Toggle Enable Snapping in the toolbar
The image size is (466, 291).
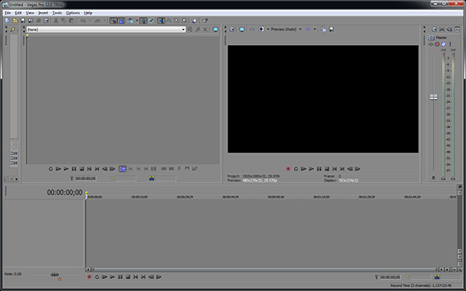point(113,21)
